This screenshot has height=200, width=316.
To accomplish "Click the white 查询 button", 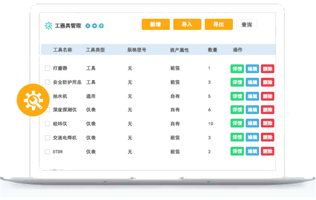I will tap(247, 24).
